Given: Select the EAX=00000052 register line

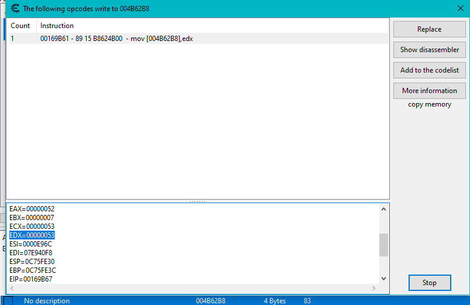Looking at the screenshot, I should pos(32,209).
